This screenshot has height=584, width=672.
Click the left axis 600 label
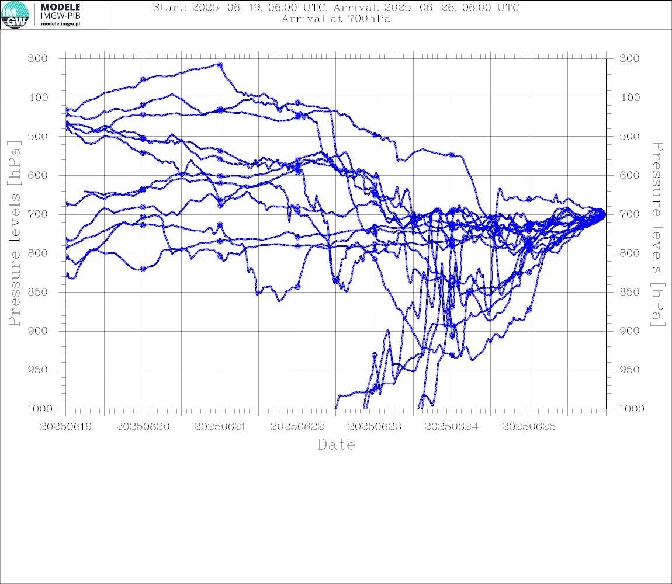(x=37, y=175)
